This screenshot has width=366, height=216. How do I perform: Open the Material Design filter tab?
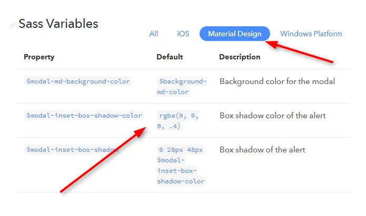pos(234,34)
